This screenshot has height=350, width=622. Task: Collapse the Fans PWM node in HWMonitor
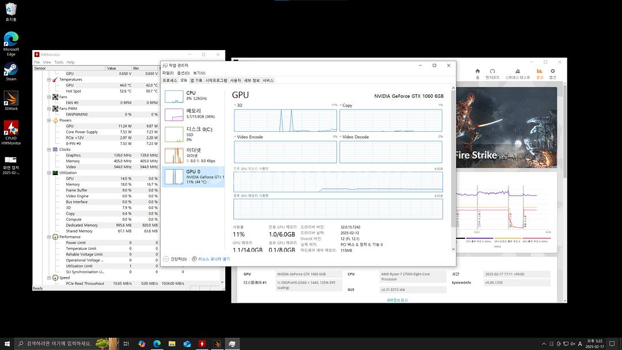49,109
